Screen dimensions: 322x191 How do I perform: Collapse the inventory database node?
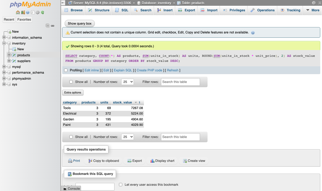(x=4, y=43)
